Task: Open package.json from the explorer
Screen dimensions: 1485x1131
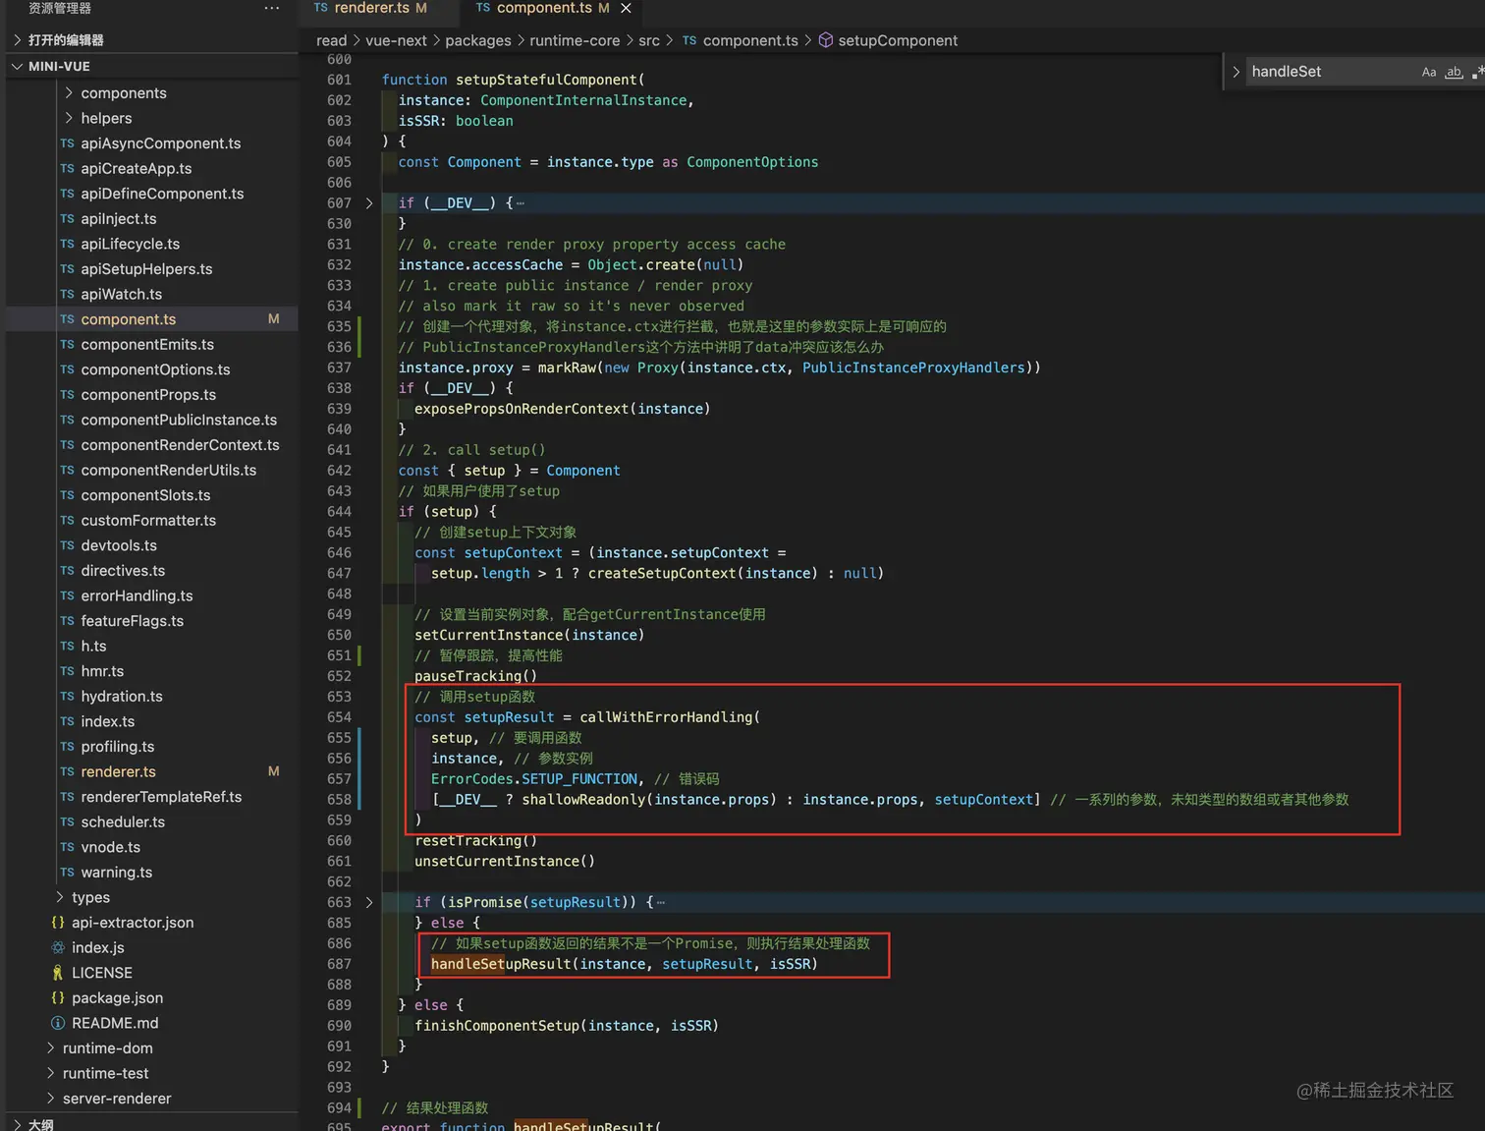Action: tap(117, 997)
